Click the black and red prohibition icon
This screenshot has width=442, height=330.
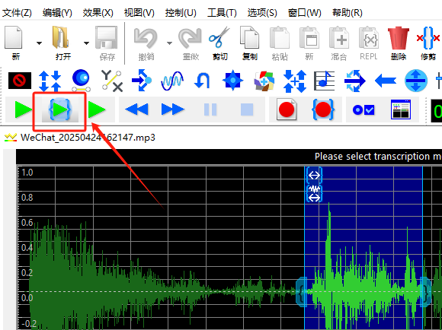[x=20, y=81]
